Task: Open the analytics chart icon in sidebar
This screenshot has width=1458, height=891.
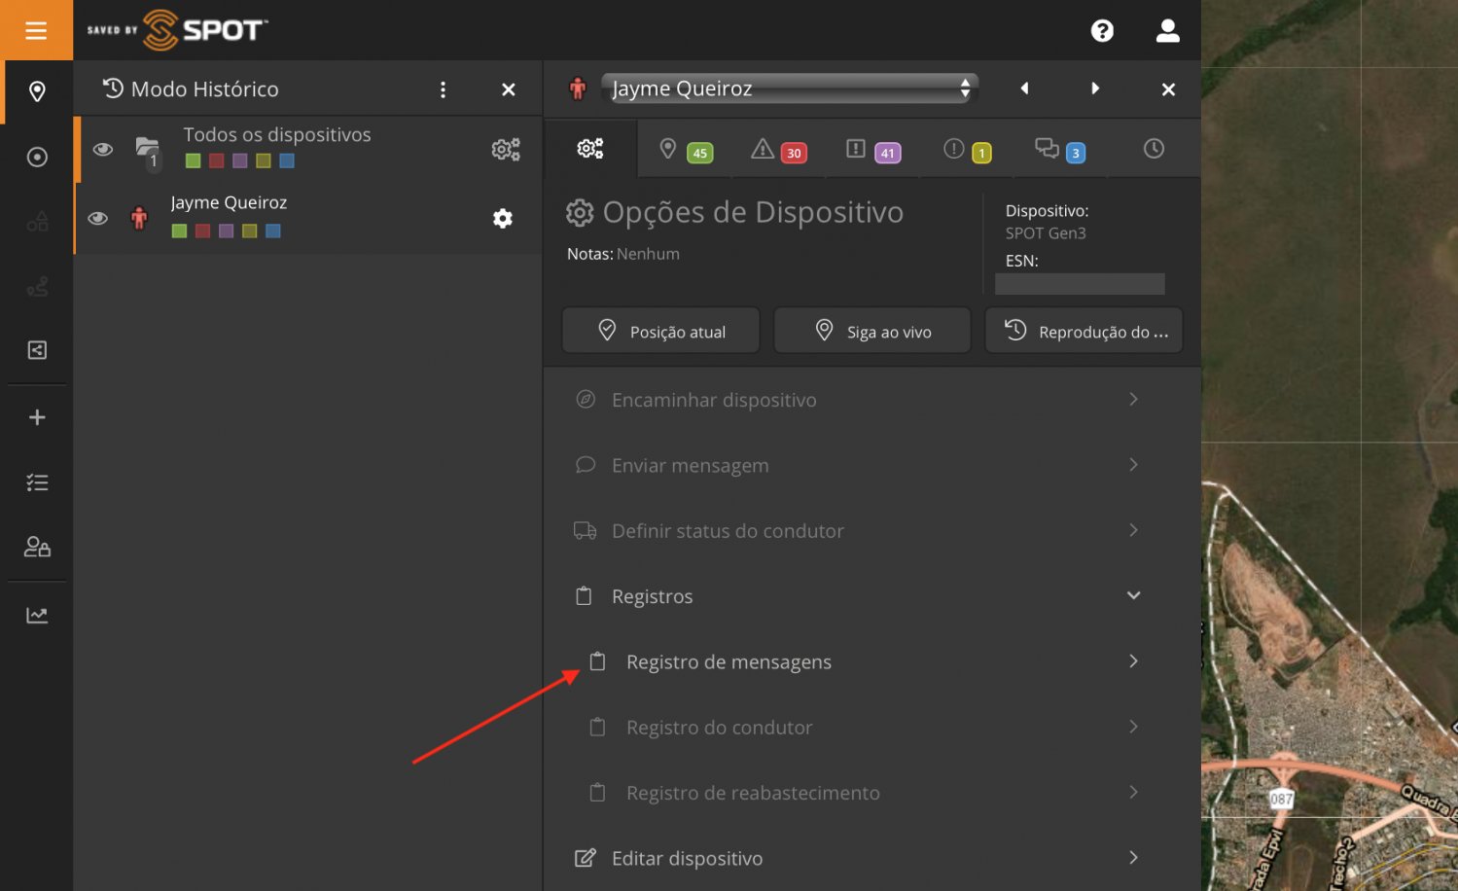Action: 37,615
